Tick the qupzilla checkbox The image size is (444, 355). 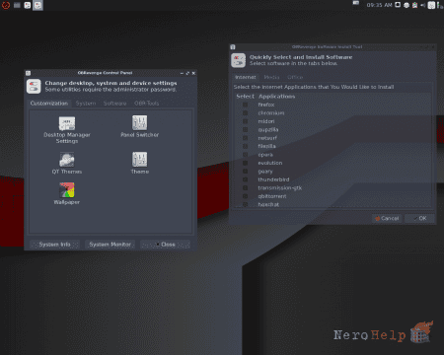tap(245, 129)
